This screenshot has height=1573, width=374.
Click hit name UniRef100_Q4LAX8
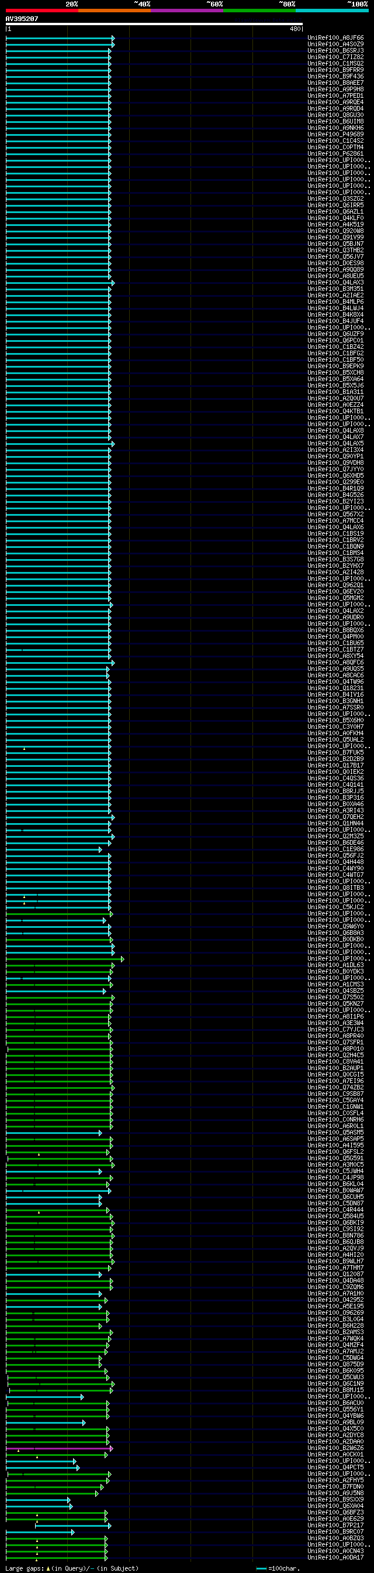pyautogui.click(x=335, y=430)
